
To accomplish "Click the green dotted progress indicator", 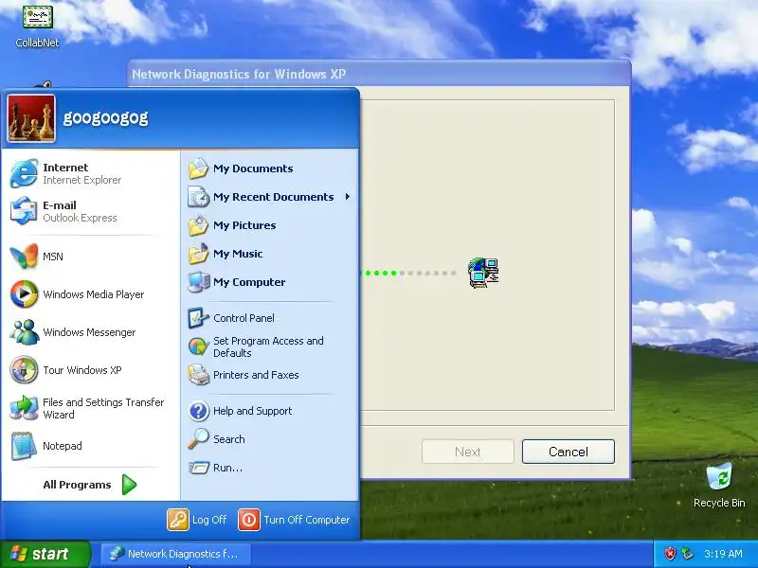I will tap(409, 273).
